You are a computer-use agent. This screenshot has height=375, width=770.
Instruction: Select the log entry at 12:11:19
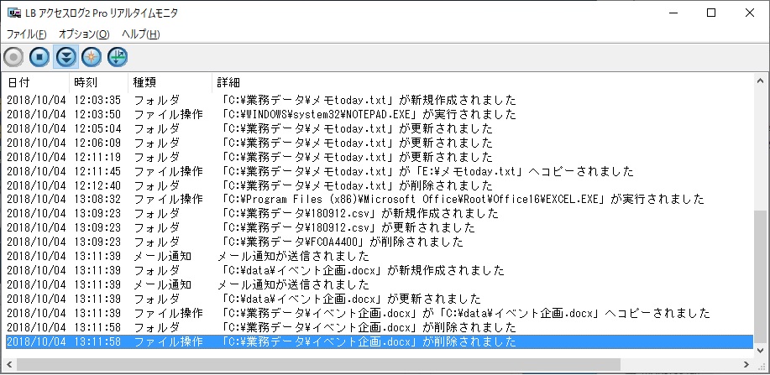tap(379, 157)
